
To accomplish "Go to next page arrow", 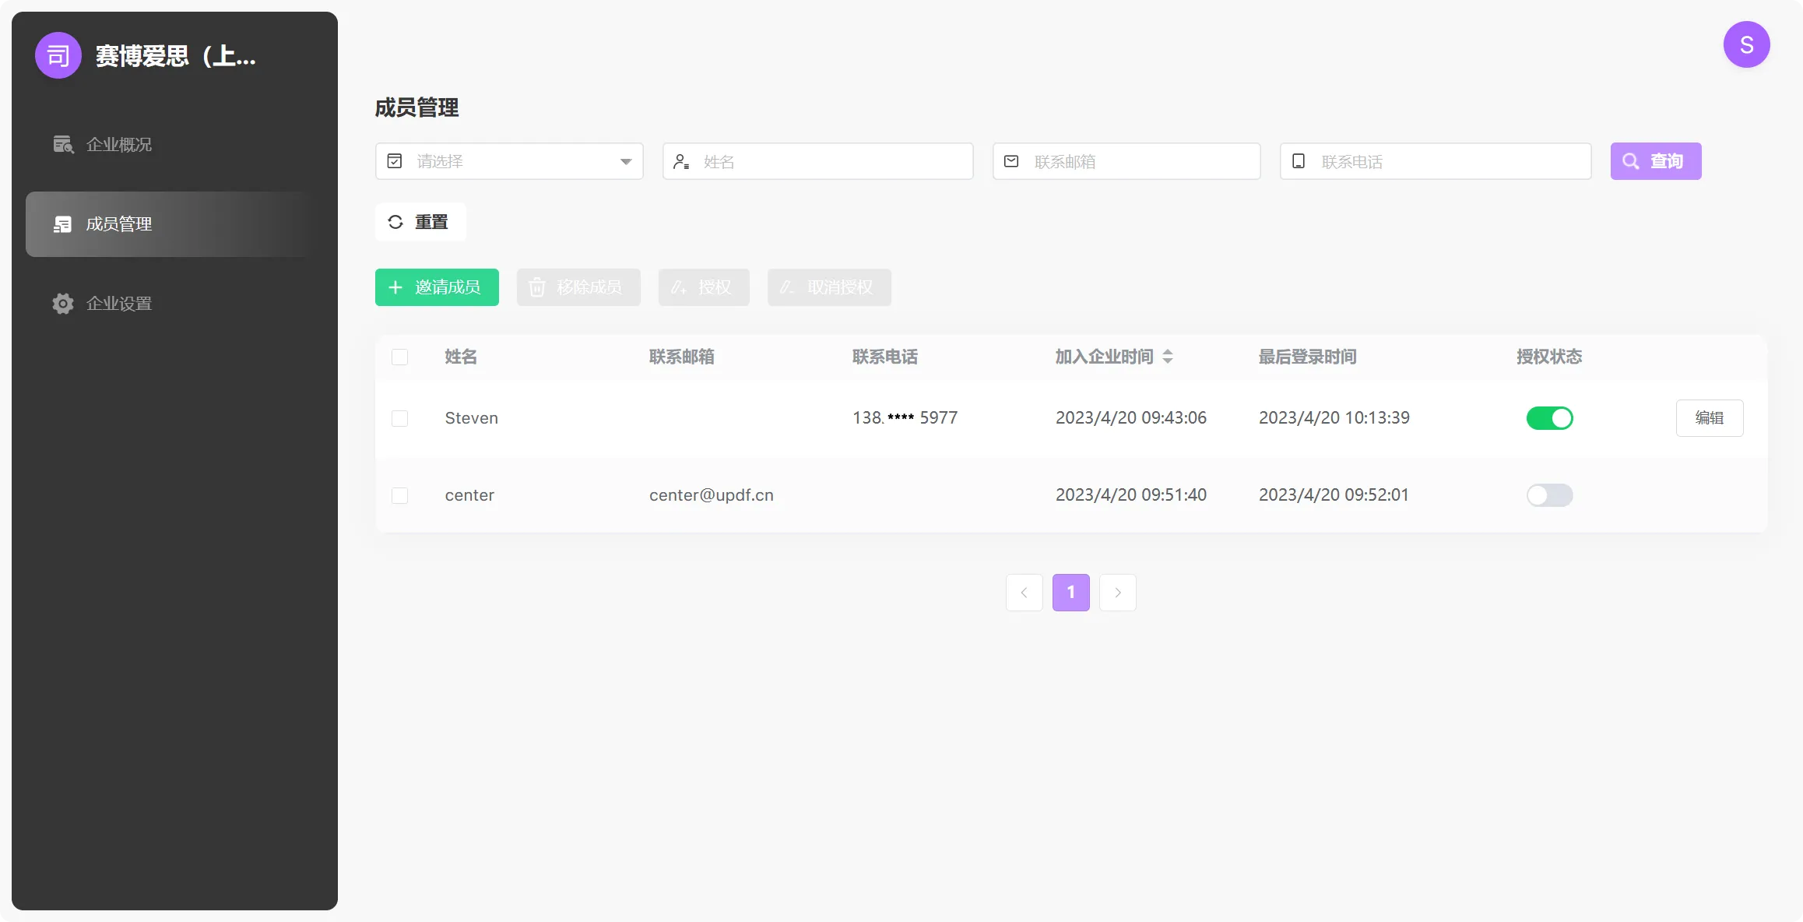I will pyautogui.click(x=1117, y=593).
